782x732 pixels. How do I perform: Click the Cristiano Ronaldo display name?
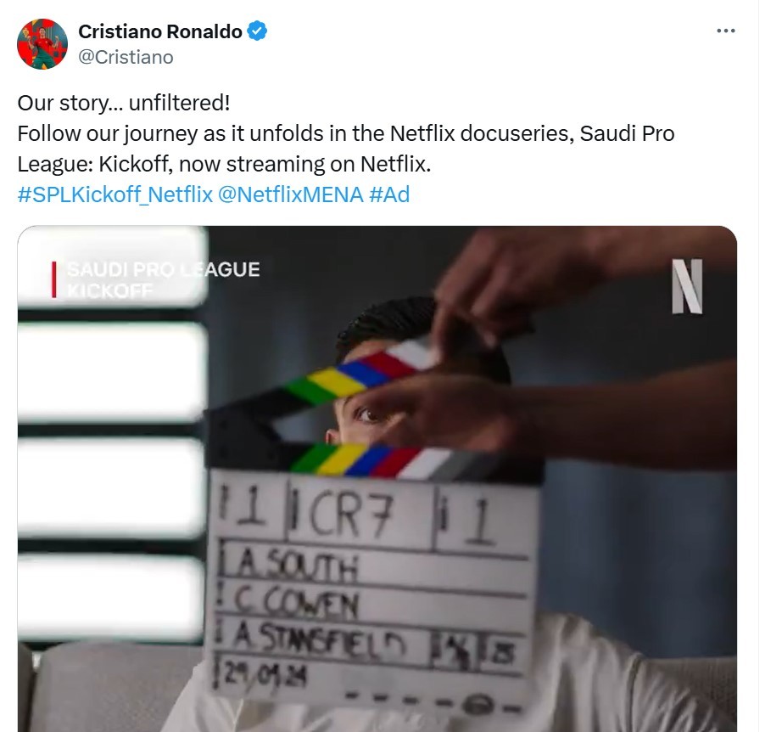point(160,31)
